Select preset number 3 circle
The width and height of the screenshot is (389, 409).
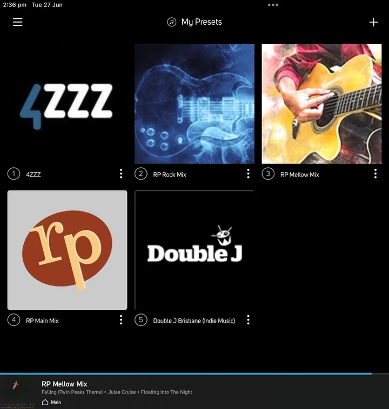[x=268, y=174]
